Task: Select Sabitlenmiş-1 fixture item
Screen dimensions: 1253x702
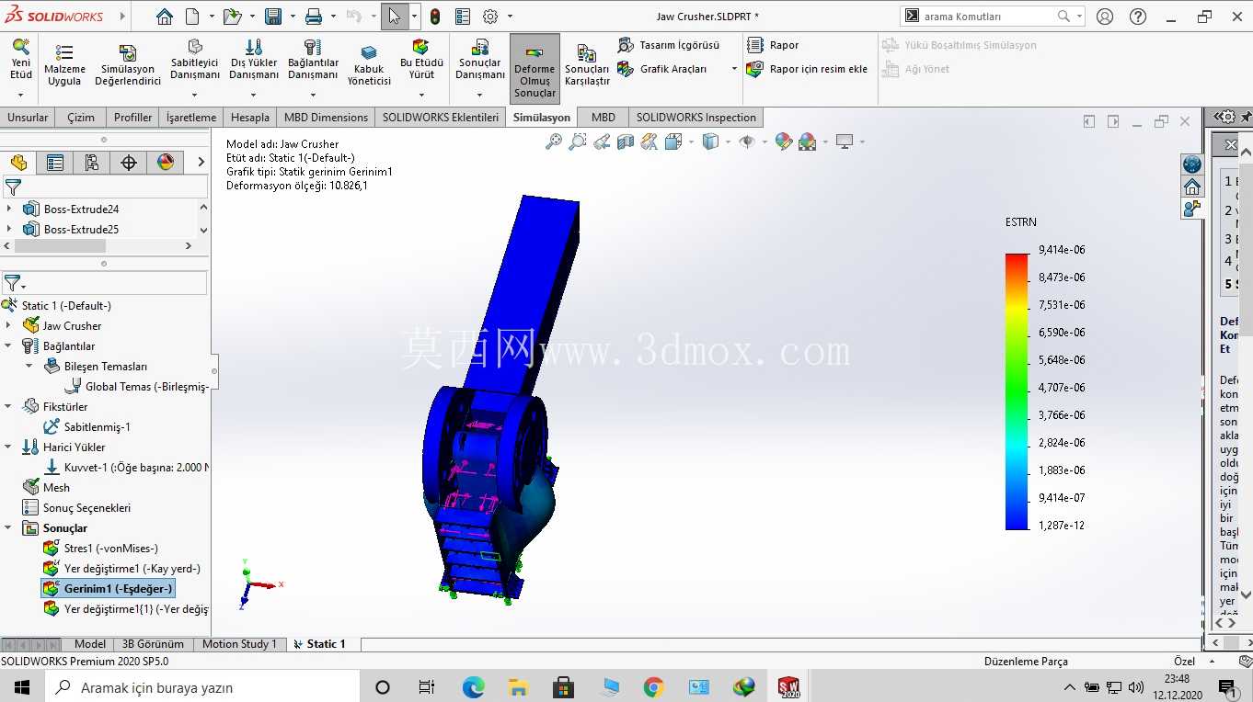Action: coord(87,427)
